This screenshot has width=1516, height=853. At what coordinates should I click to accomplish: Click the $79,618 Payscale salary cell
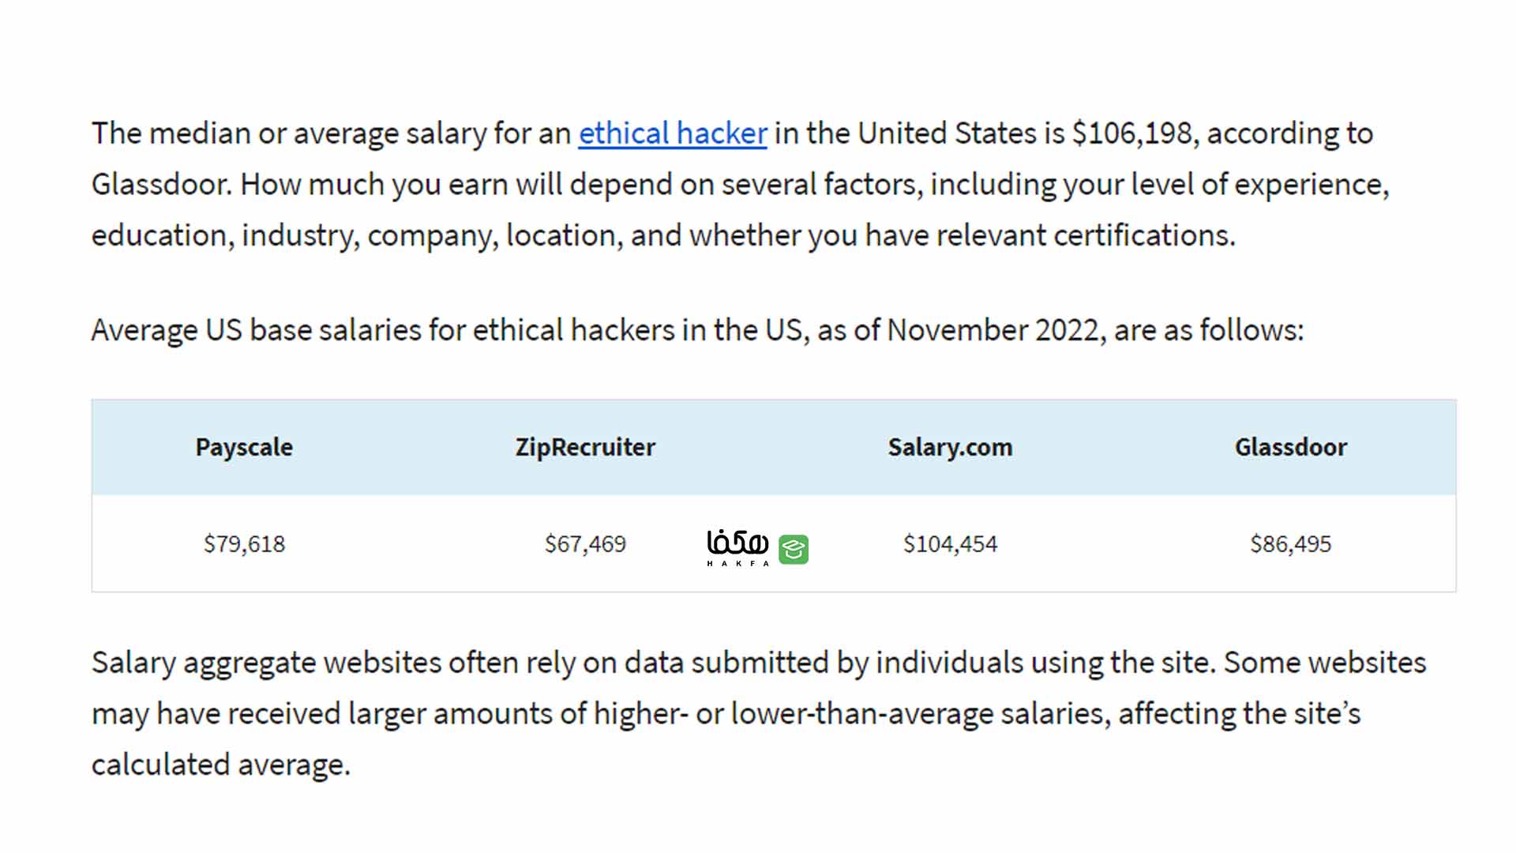pyautogui.click(x=244, y=543)
